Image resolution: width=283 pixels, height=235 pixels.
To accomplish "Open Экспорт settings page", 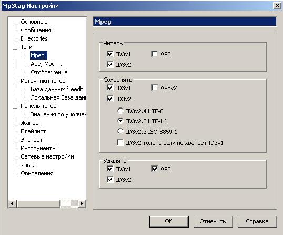I will [32, 140].
